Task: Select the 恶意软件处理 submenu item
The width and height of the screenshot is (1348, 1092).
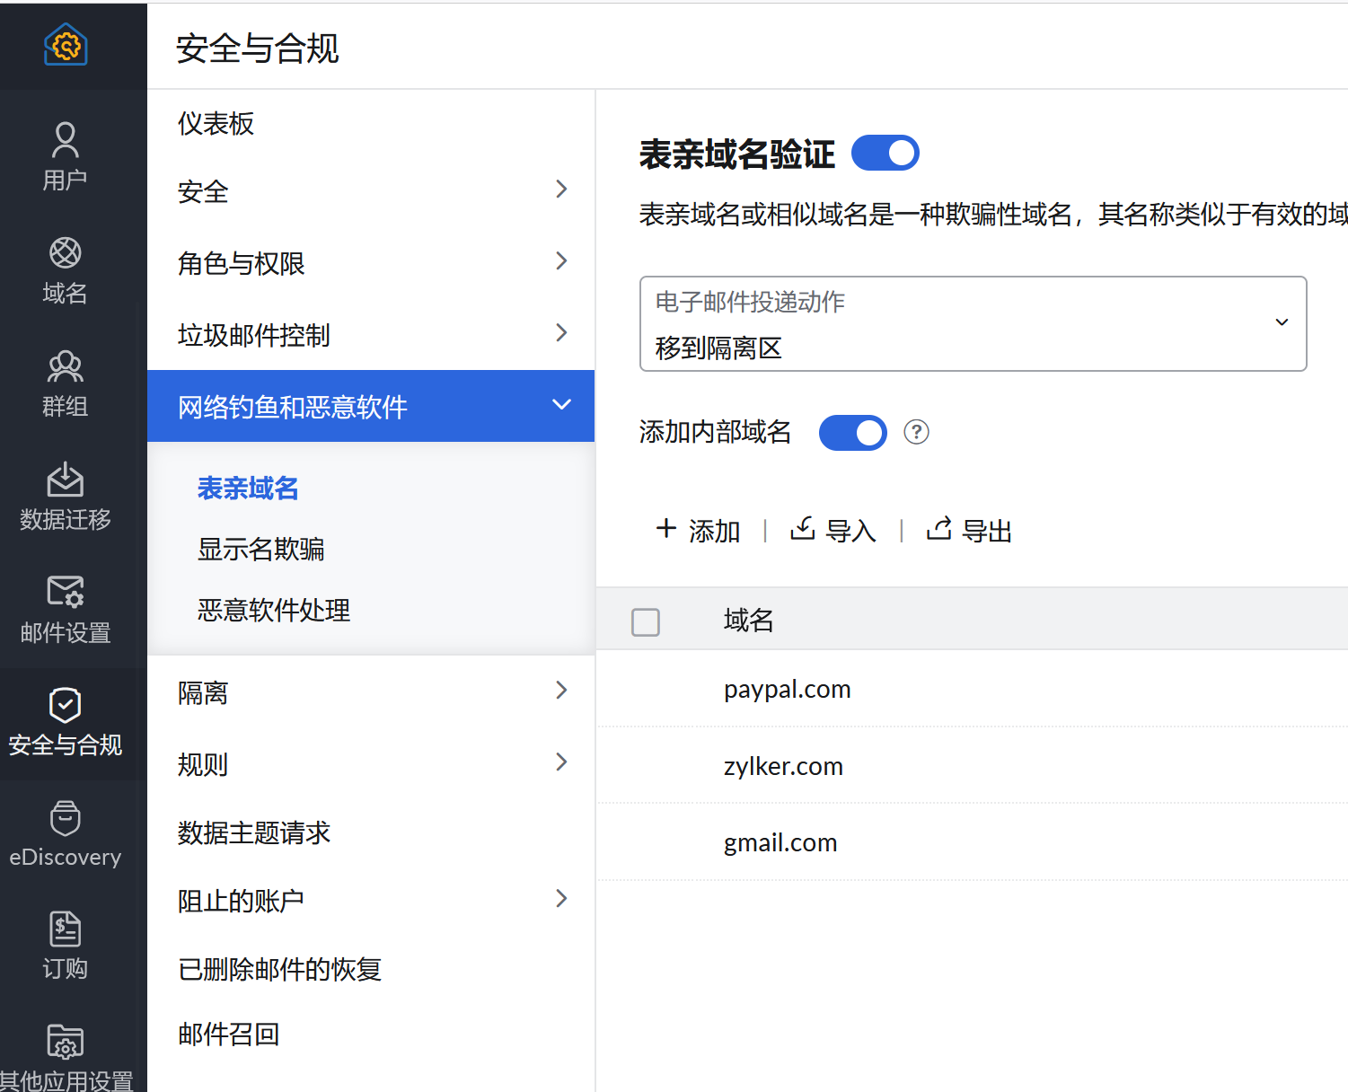Action: [x=274, y=611]
